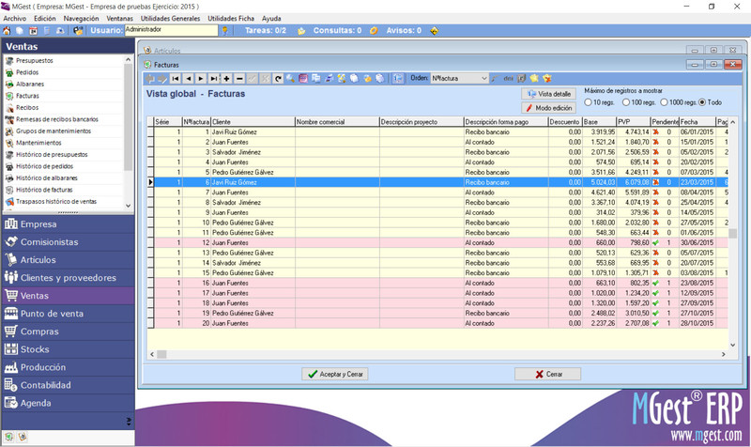Open Presupuestos in the Ventas list
This screenshot has height=447, width=751.
point(35,61)
